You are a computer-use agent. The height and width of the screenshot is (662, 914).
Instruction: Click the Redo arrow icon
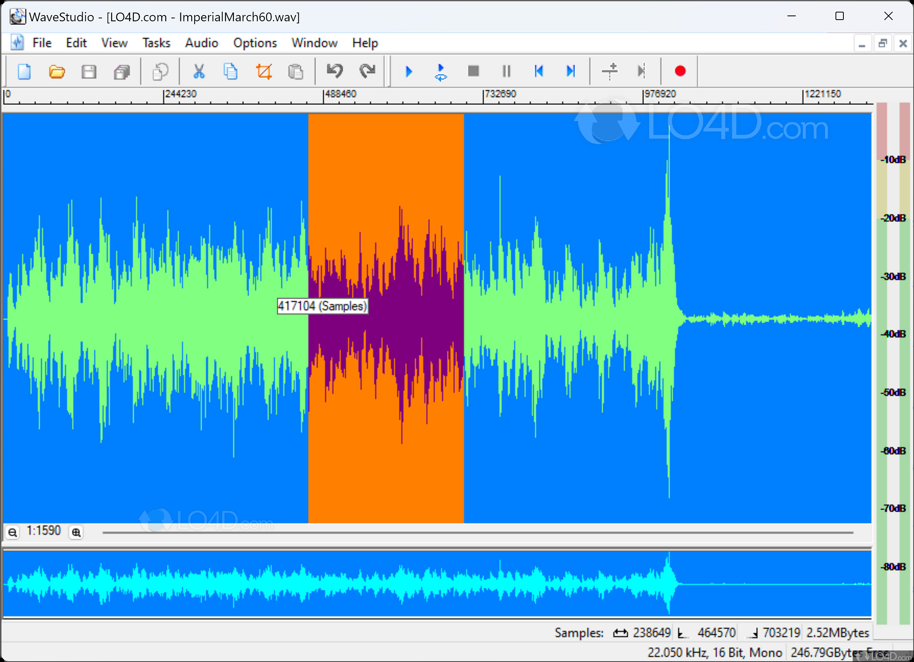pyautogui.click(x=367, y=71)
